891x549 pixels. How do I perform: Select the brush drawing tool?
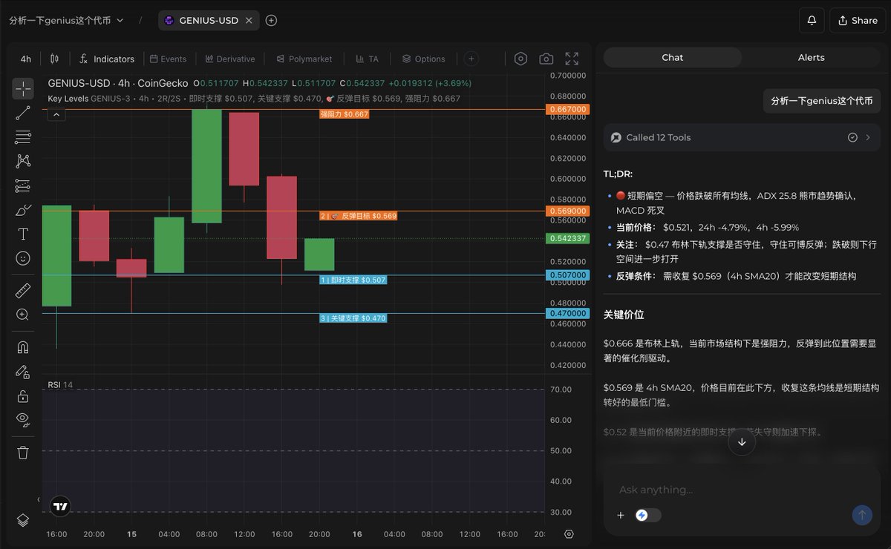tap(23, 210)
